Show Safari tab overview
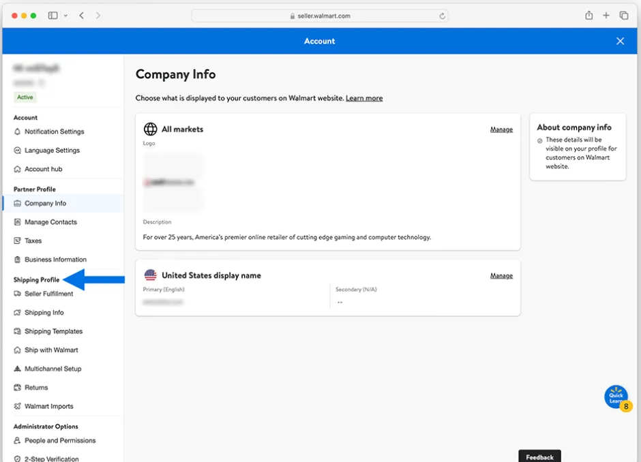The height and width of the screenshot is (462, 641). coord(624,16)
